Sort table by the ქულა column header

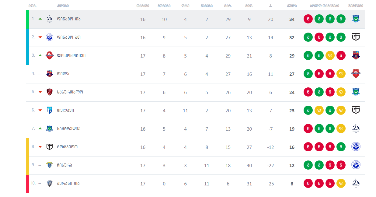[x=292, y=6]
